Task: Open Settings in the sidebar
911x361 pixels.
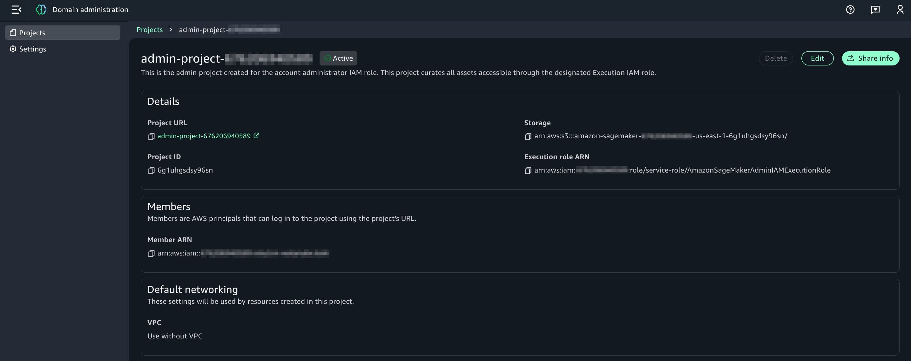Action: (32, 49)
